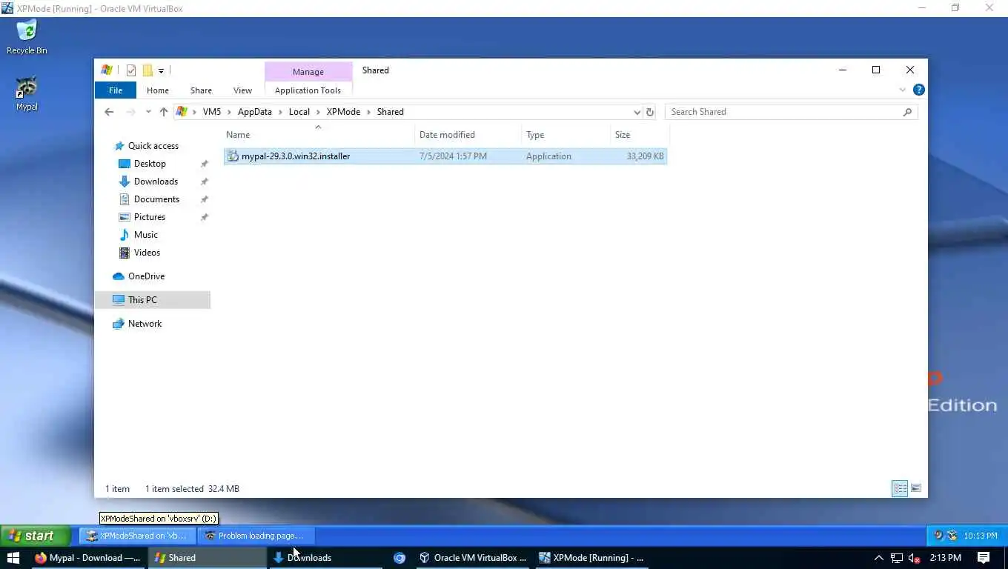Open the Mypal desktop shortcut icon

27,93
